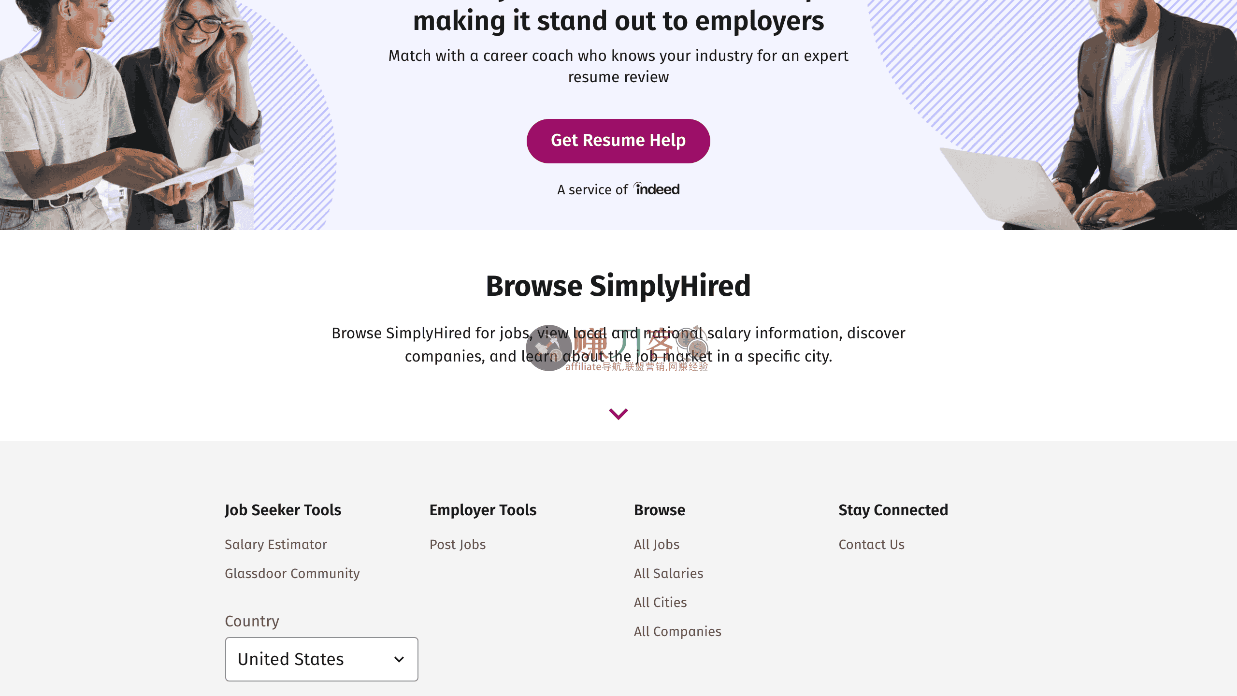This screenshot has width=1237, height=696.
Task: Click the Browse footer heading
Action: pos(659,509)
